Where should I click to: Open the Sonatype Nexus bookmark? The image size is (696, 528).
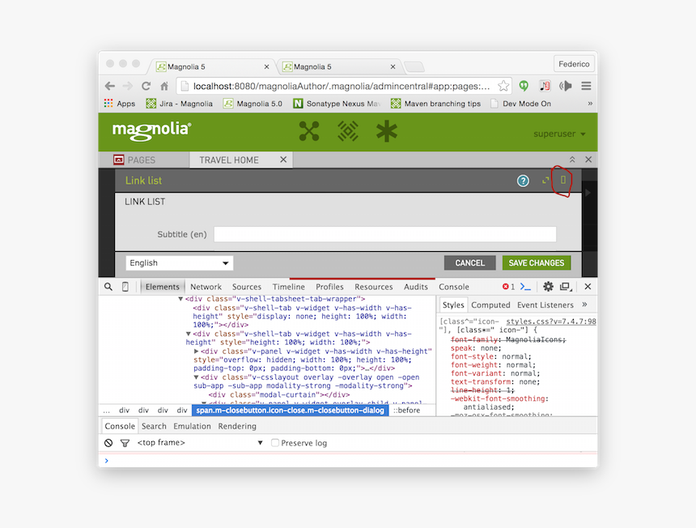[x=337, y=104]
